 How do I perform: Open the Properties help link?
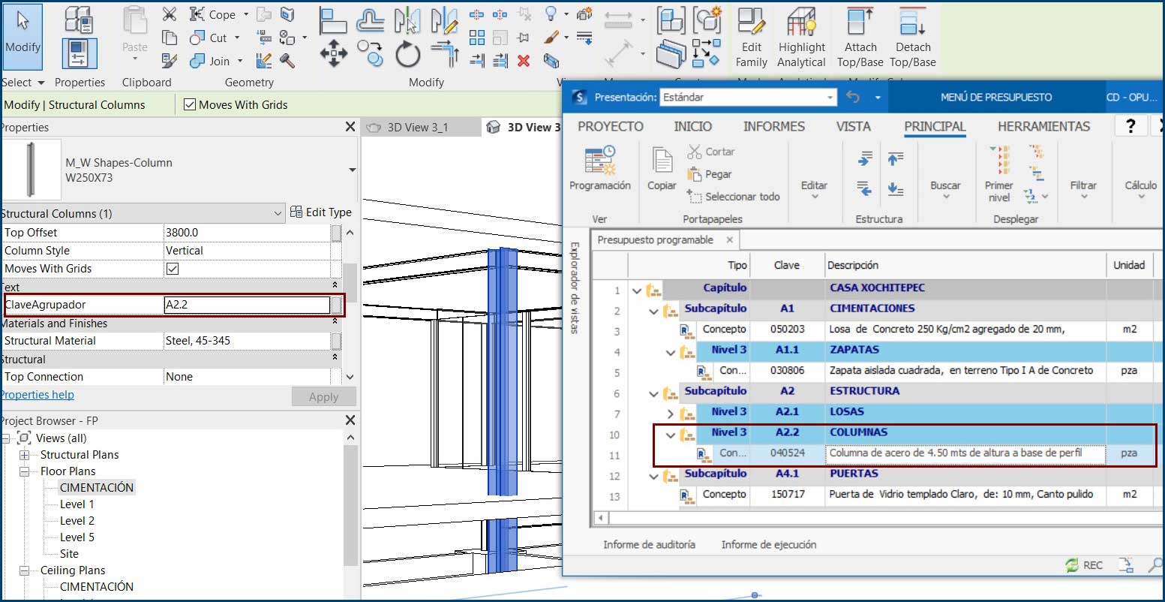38,395
